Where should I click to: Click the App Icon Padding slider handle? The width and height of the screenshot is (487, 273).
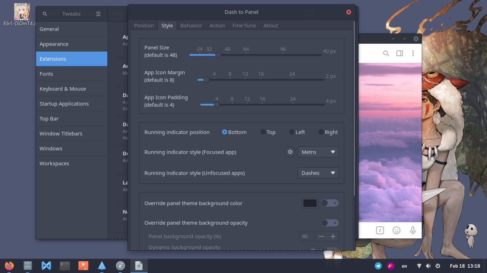coord(216,104)
